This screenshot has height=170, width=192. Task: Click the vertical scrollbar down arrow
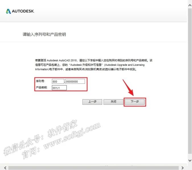click(190, 161)
